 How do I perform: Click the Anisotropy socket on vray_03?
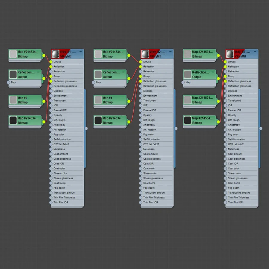point(225,125)
